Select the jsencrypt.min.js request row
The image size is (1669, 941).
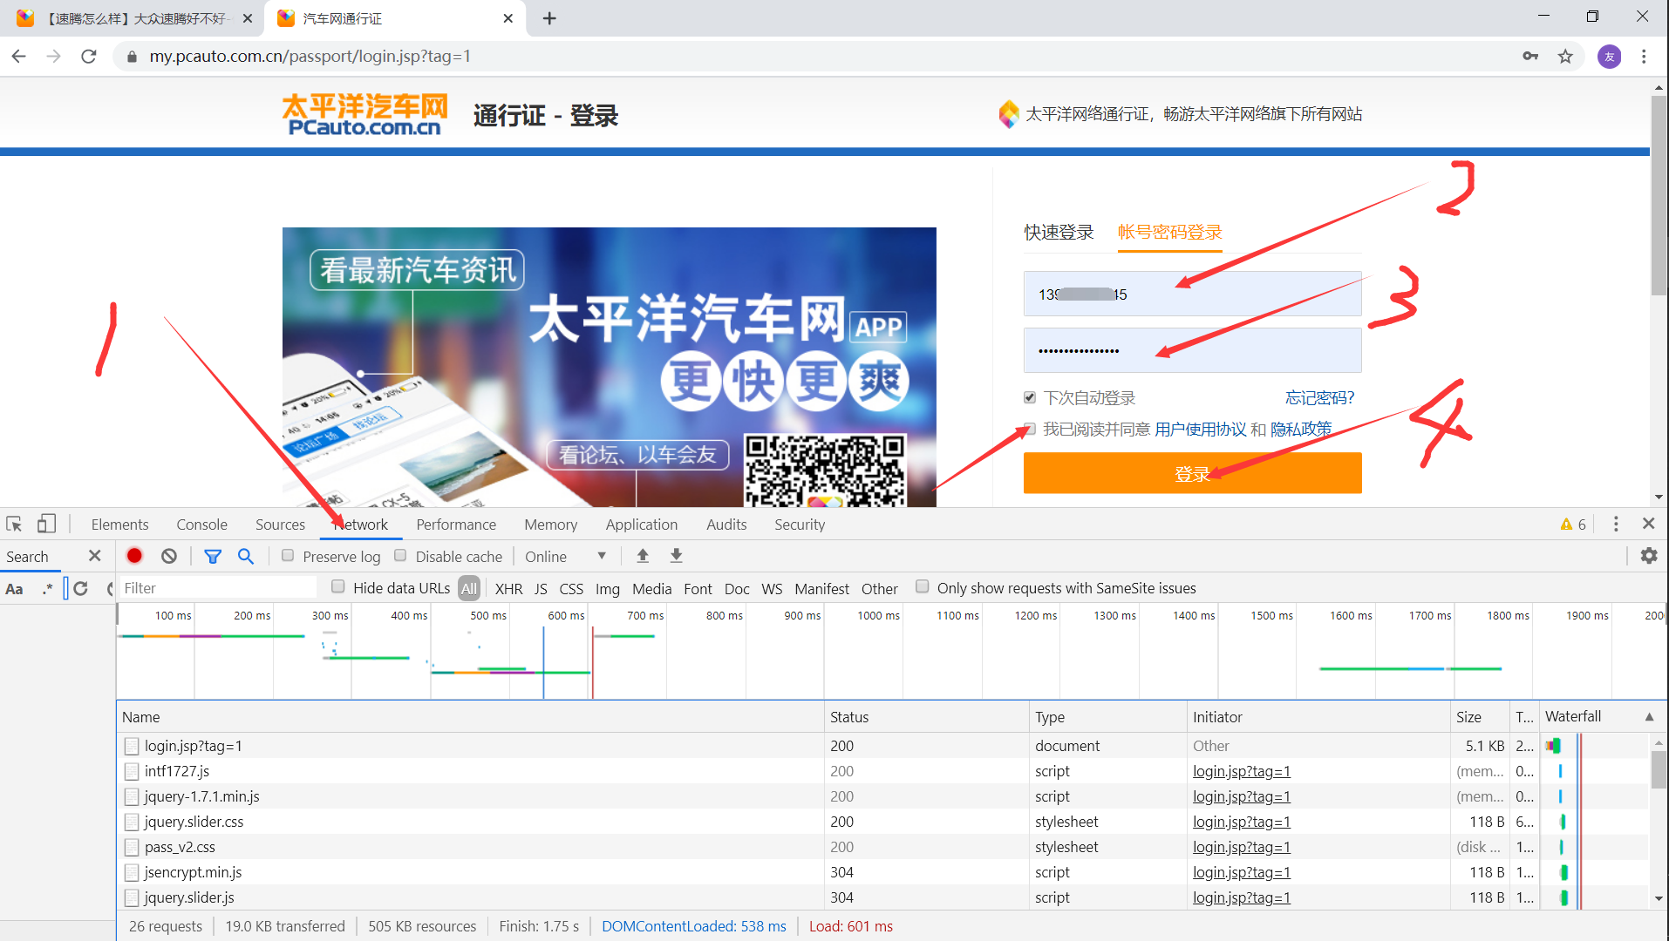882,872
